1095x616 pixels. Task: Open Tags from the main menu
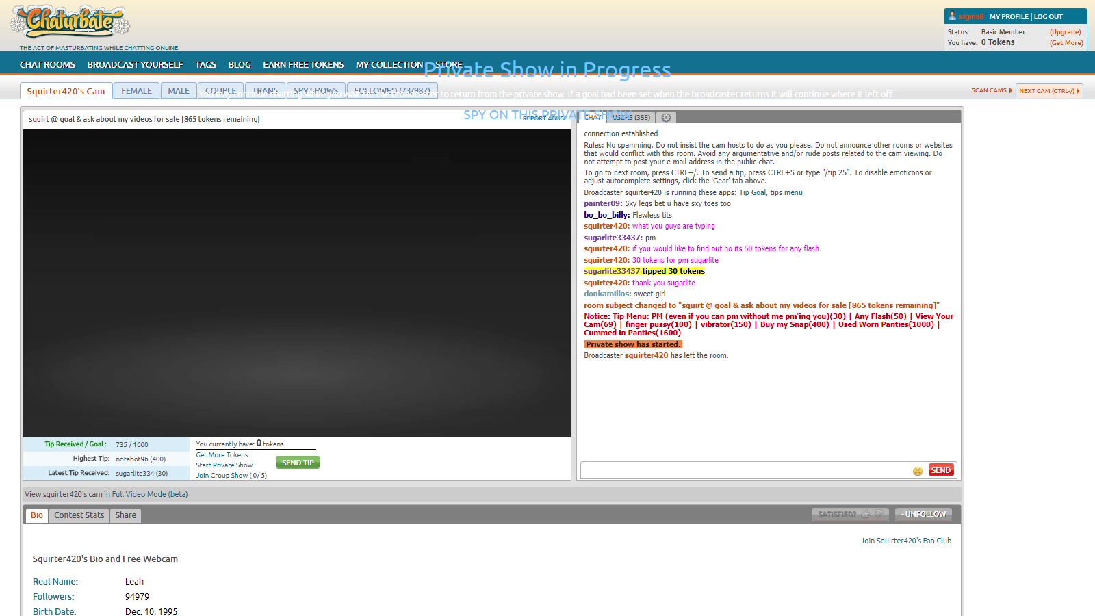tap(205, 64)
